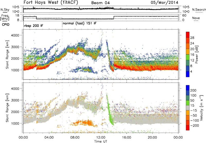Screen dimensions: 206x143
Task: Click the date '05/Mar/2014'
Action: point(164,3)
